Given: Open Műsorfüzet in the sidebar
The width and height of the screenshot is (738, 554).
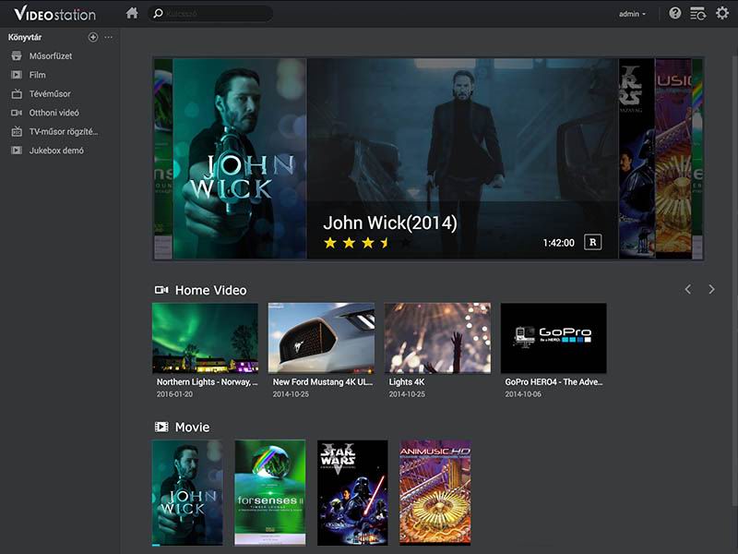Looking at the screenshot, I should [50, 56].
